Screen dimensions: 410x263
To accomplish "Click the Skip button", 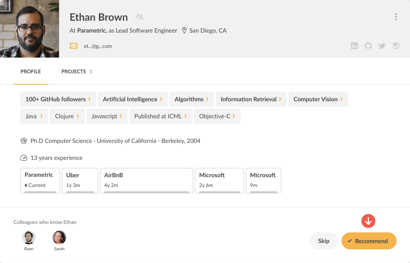I will pos(324,241).
